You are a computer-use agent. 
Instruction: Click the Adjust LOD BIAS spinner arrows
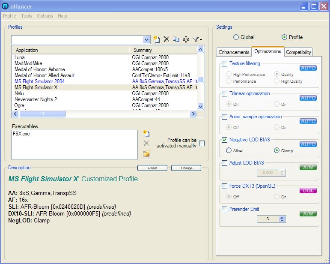coord(282,173)
